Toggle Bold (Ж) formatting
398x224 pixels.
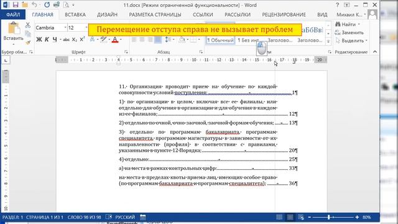(x=39, y=39)
